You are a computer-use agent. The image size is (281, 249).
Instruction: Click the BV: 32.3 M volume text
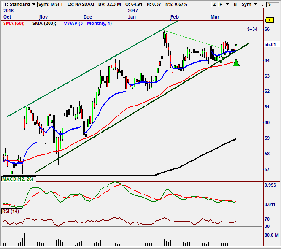tap(110, 4)
